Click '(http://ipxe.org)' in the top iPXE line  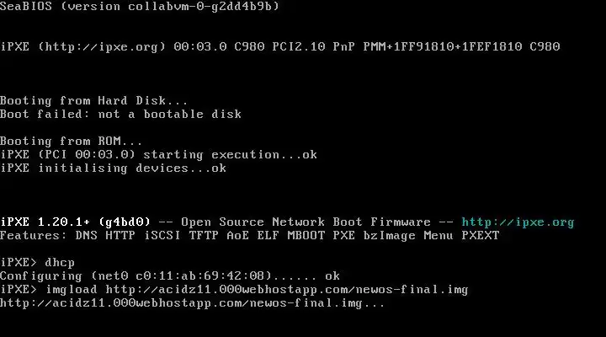[x=102, y=47]
